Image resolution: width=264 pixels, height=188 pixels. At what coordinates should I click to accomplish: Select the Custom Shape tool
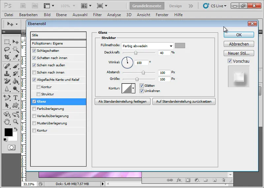point(16,105)
